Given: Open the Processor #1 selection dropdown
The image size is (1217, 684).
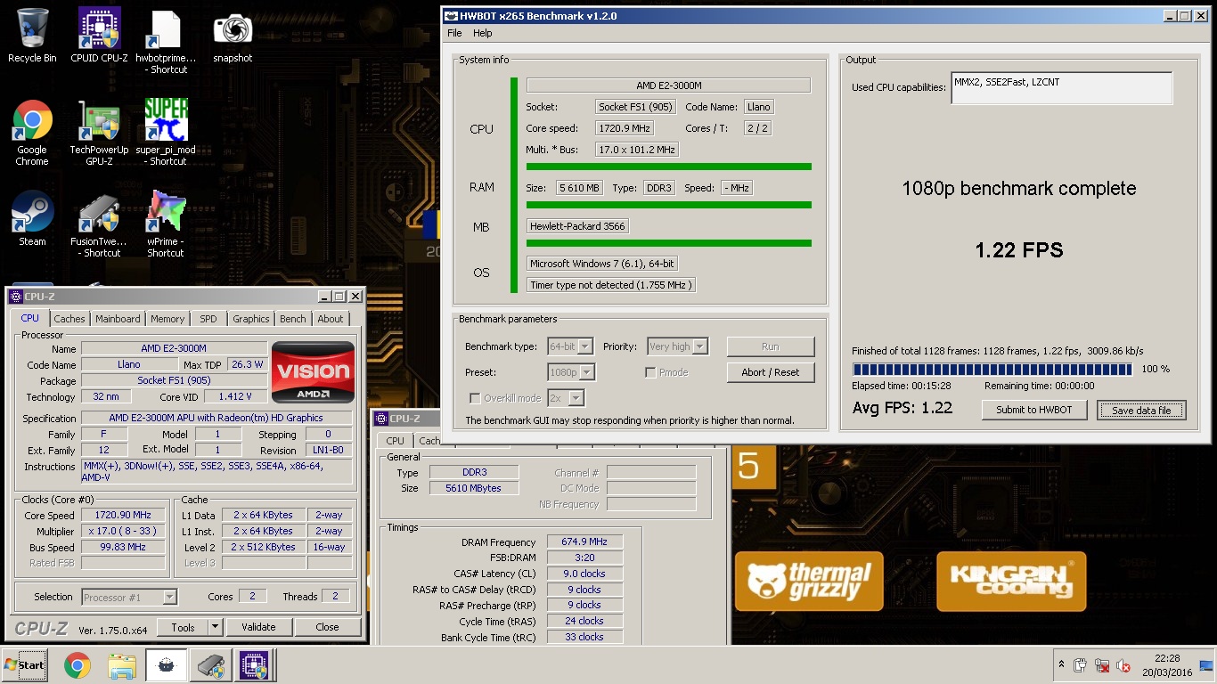Looking at the screenshot, I should [x=129, y=597].
